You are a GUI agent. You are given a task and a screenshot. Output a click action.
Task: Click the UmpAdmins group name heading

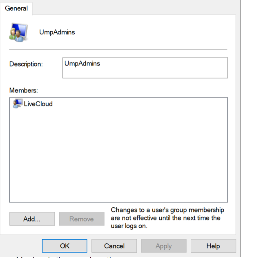(57, 32)
